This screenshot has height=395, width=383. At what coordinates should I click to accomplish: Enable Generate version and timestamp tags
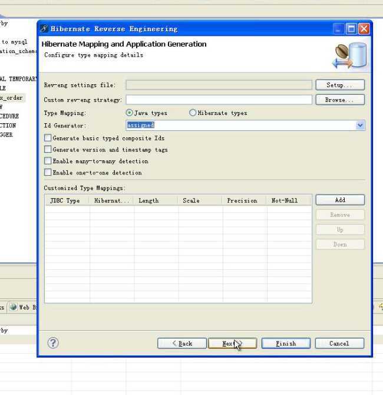point(48,149)
